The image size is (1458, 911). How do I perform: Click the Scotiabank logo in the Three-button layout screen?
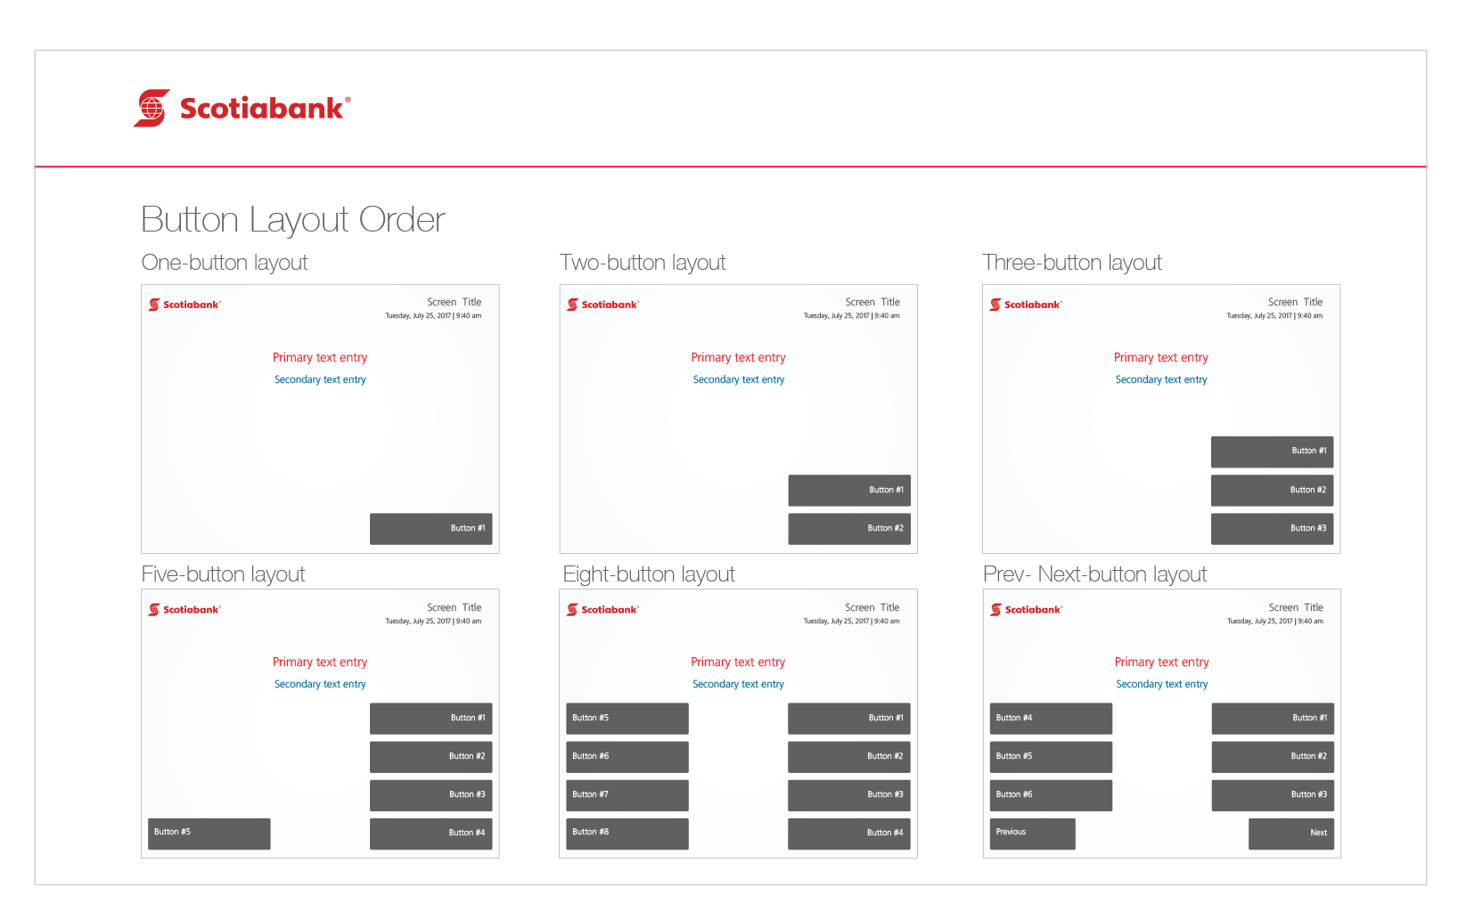(x=1026, y=305)
